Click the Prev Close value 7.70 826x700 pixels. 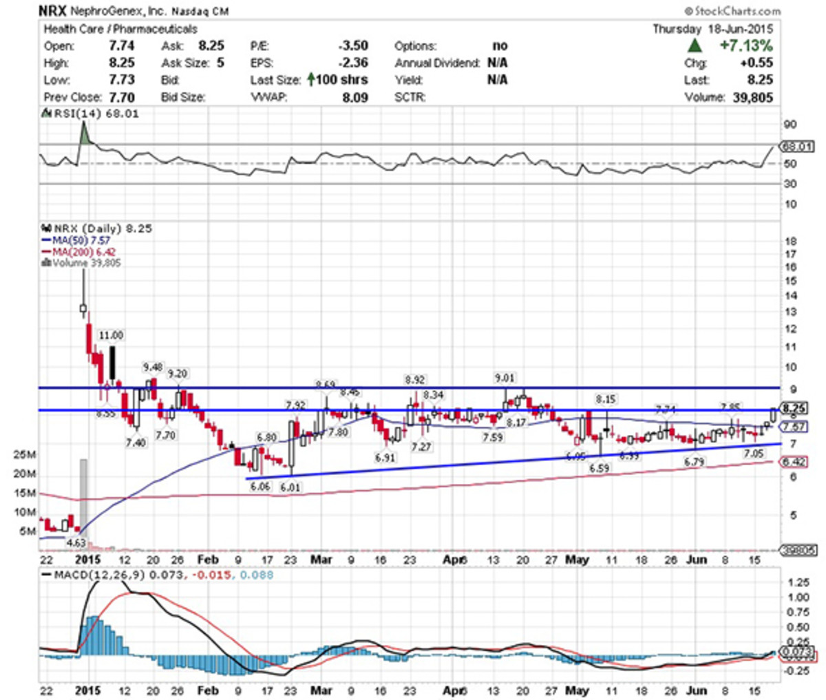coord(121,97)
